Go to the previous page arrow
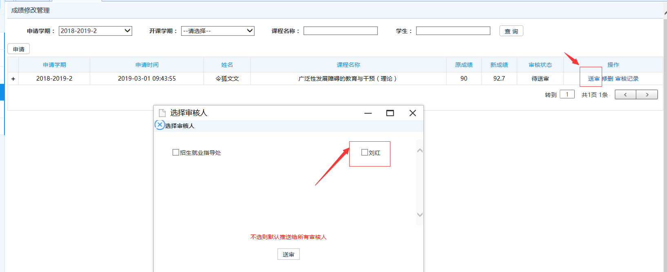The width and height of the screenshot is (667, 272). (625, 94)
